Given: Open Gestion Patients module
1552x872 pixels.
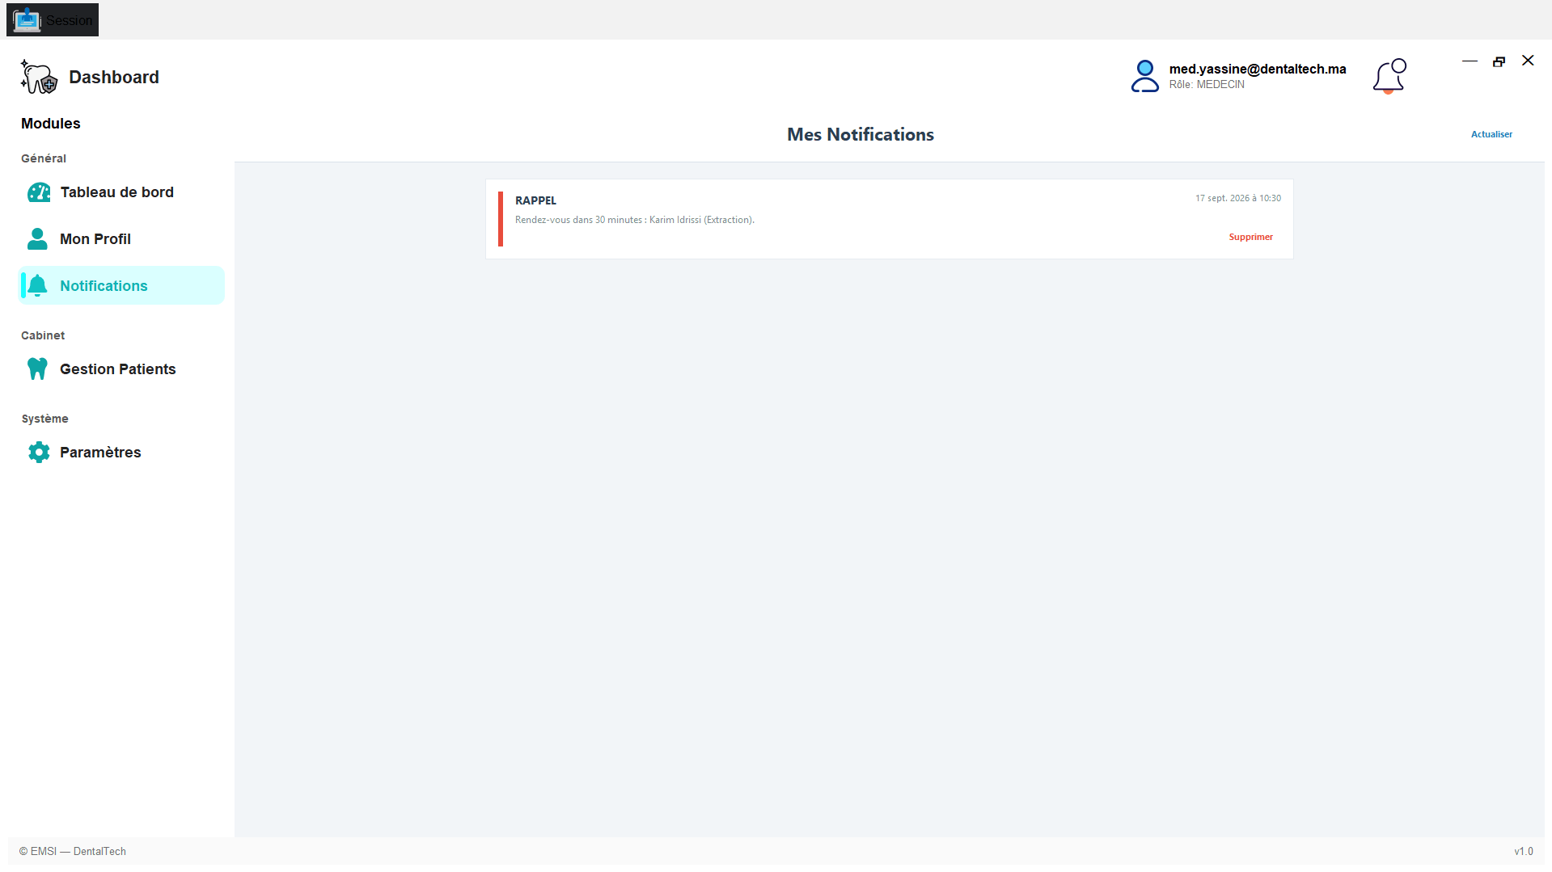Looking at the screenshot, I should pos(121,369).
